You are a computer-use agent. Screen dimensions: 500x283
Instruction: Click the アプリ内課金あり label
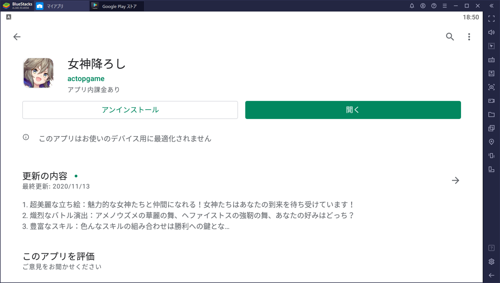click(94, 90)
